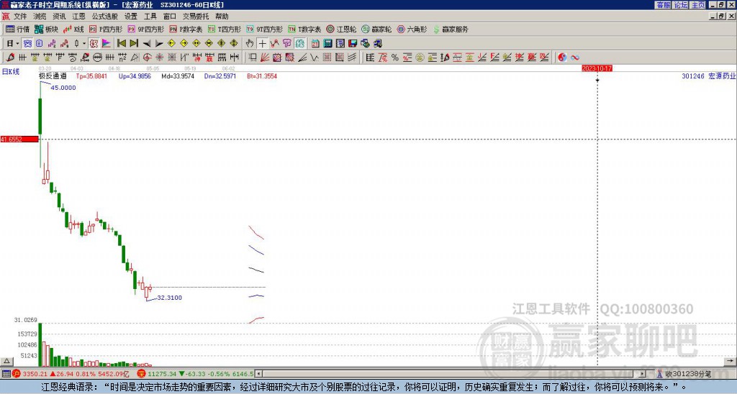This screenshot has width=737, height=394.
Task: Click the horizontal scrollbar right arrow
Action: (x=643, y=374)
